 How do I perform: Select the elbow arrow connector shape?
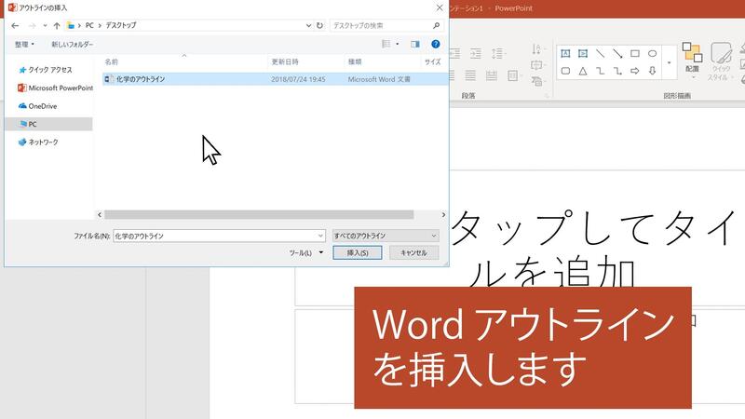(x=617, y=71)
